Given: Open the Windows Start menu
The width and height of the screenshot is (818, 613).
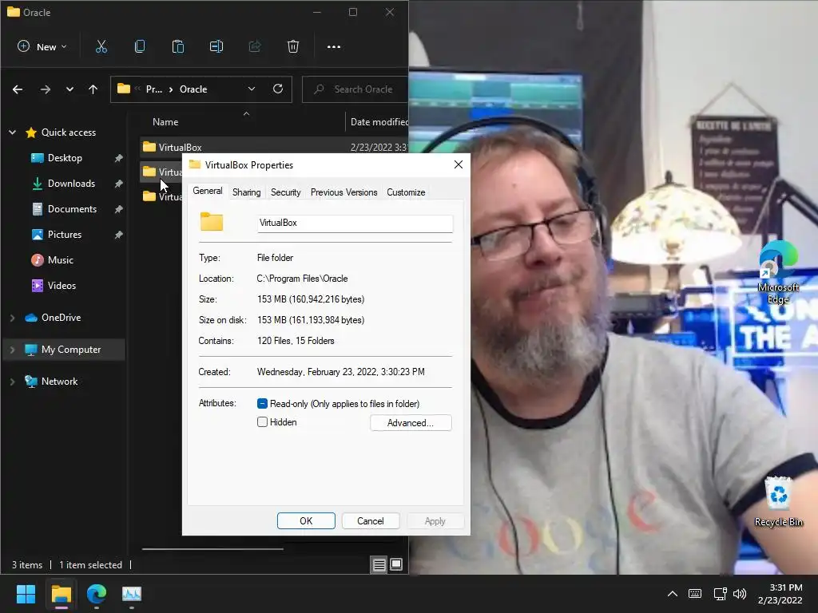Looking at the screenshot, I should coord(26,594).
